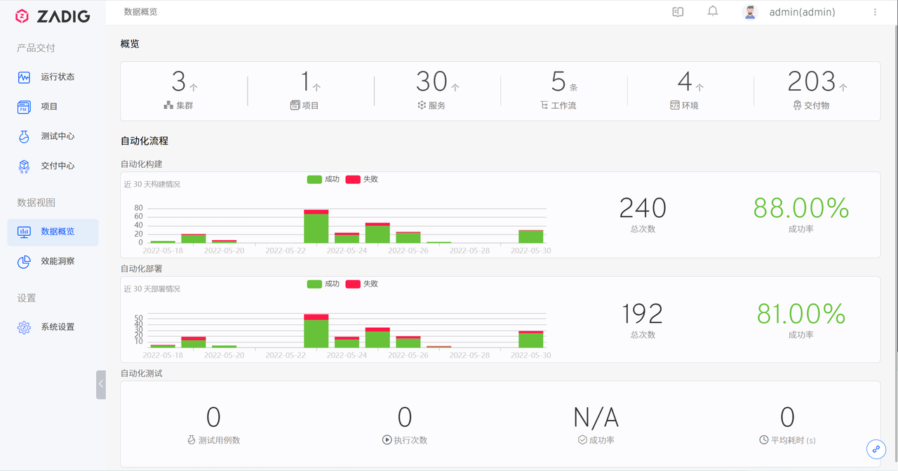Open the vertical three-dot menu

tap(875, 12)
